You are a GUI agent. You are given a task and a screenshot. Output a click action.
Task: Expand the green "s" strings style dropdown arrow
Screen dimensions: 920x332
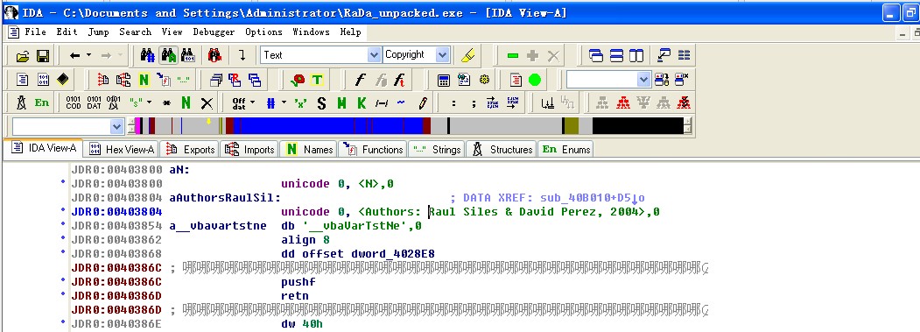tap(149, 102)
